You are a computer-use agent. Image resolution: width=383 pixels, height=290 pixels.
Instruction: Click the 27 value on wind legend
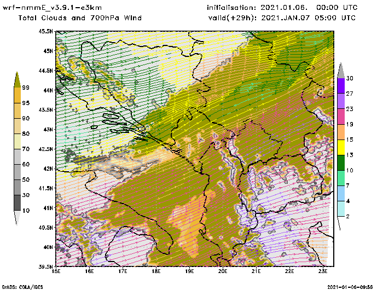point(350,94)
